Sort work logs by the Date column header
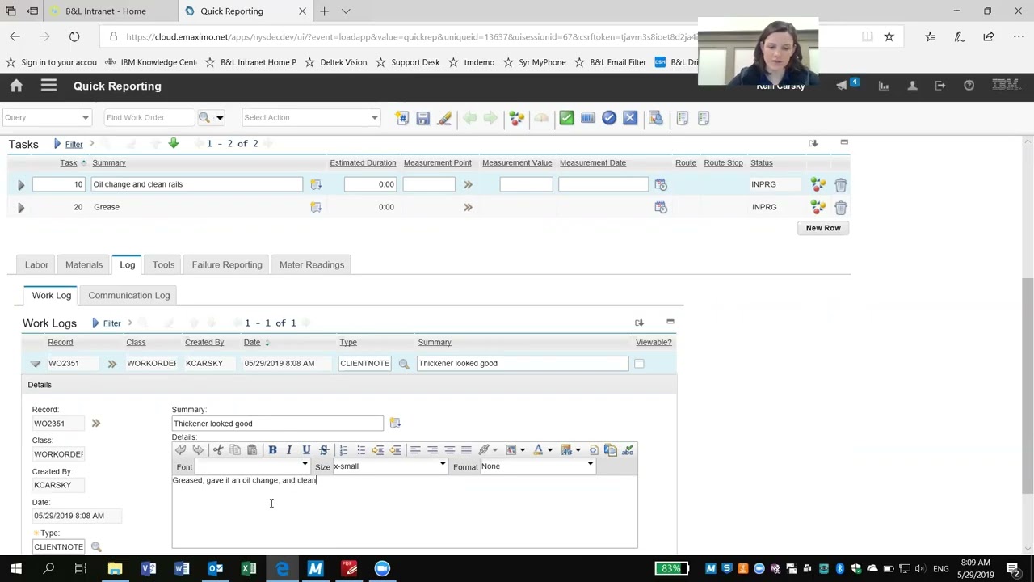Viewport: 1034px width, 582px height. tap(252, 342)
